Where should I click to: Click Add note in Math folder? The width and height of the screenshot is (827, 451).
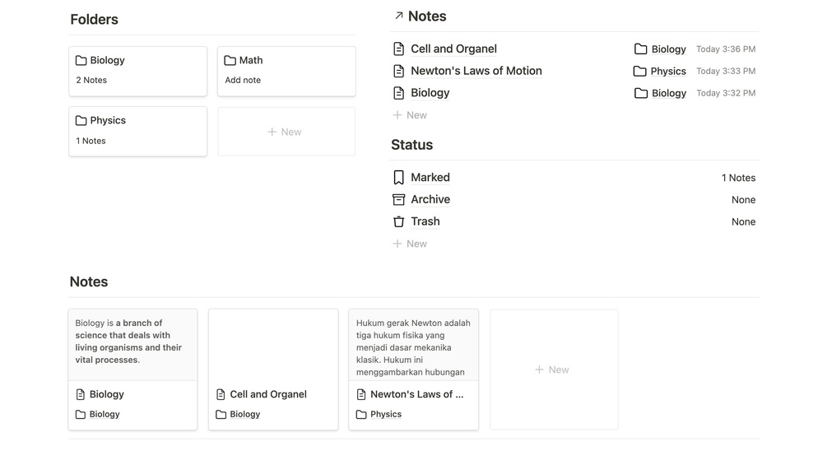(243, 81)
